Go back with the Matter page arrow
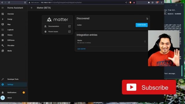 (x=32, y=8)
